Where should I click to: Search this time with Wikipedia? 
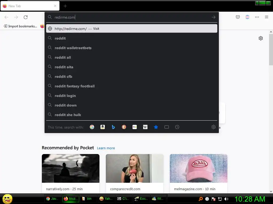click(145, 127)
